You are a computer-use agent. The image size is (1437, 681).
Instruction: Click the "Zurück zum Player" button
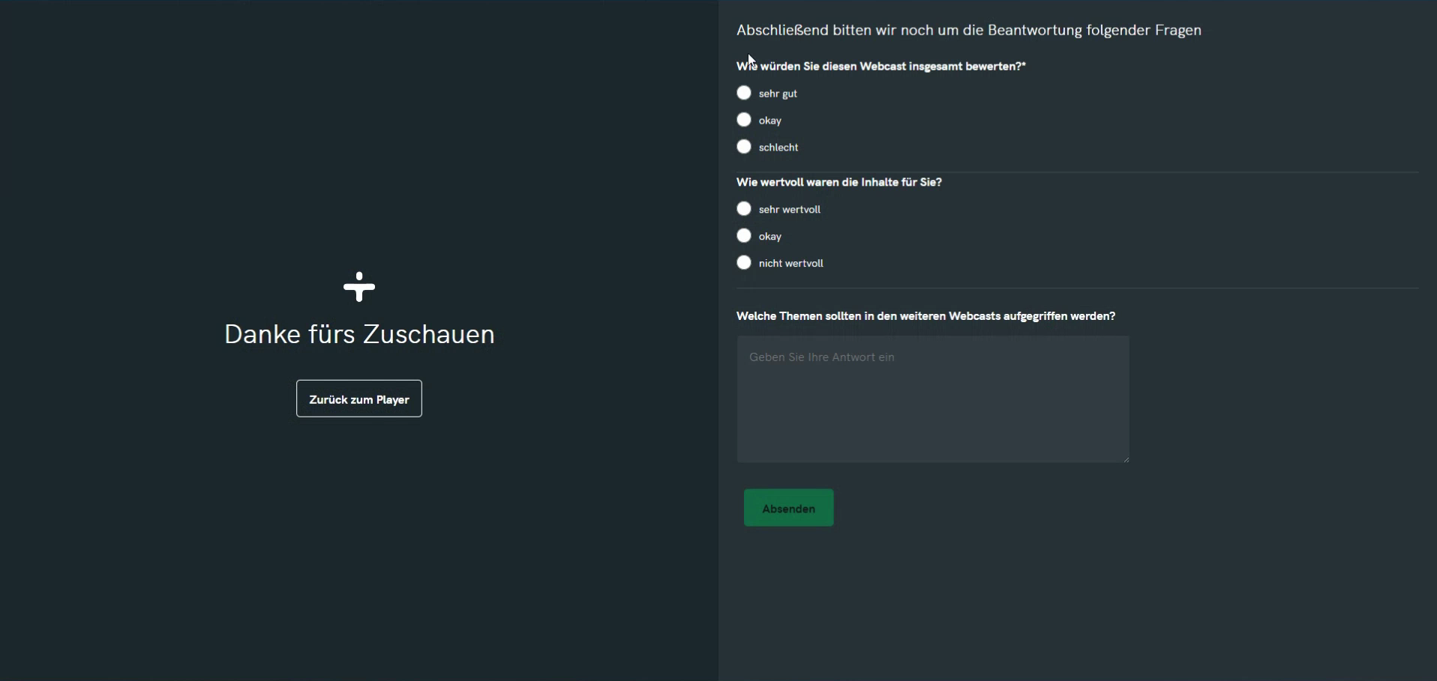[x=358, y=399]
